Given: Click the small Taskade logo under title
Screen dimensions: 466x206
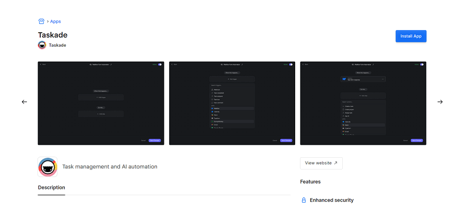Looking at the screenshot, I should click(x=42, y=45).
